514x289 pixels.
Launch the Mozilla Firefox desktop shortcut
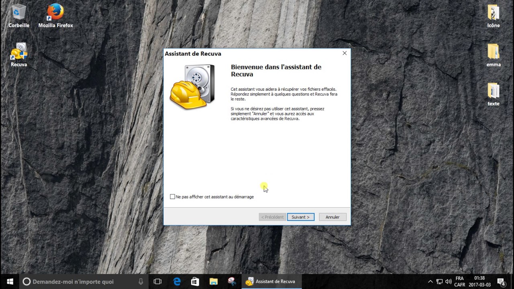(55, 16)
